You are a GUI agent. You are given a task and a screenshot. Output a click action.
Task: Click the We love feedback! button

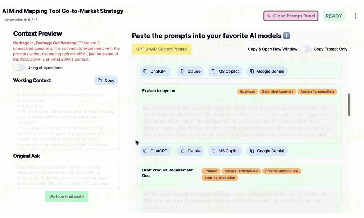coord(66,197)
